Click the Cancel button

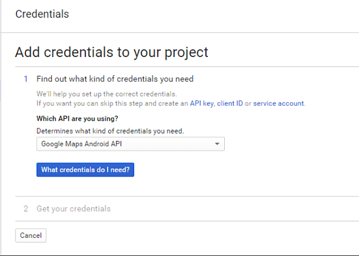point(31,236)
